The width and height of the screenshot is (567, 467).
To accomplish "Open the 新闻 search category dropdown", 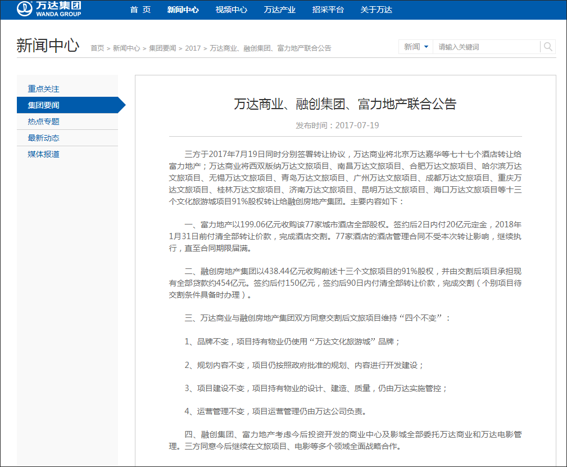I will [x=415, y=47].
